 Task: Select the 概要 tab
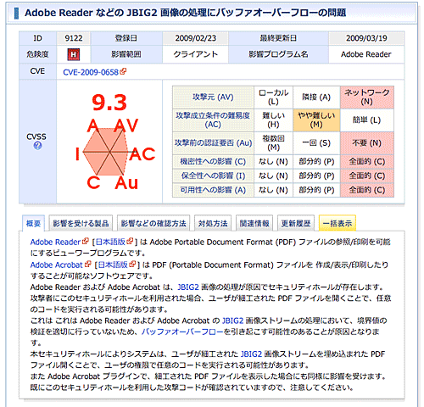tap(33, 224)
